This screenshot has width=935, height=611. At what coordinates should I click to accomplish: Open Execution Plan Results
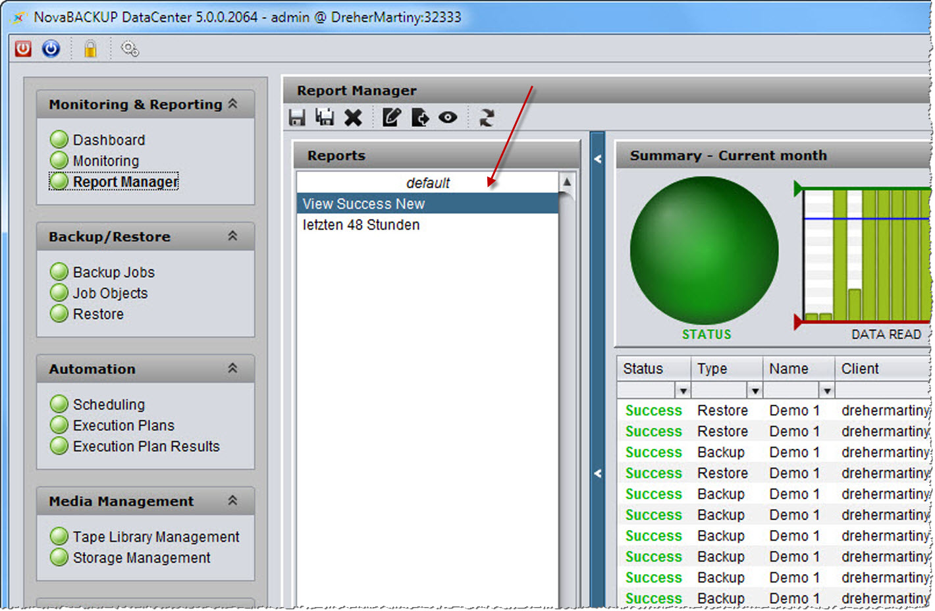click(146, 446)
